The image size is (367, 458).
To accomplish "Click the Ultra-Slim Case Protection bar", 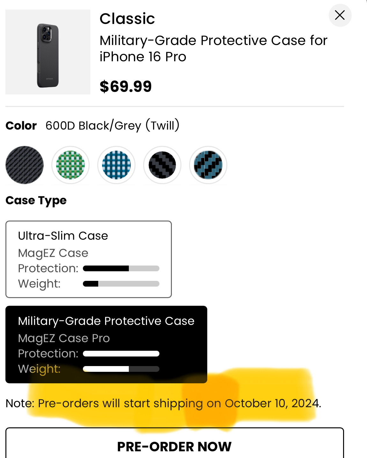I will (121, 268).
